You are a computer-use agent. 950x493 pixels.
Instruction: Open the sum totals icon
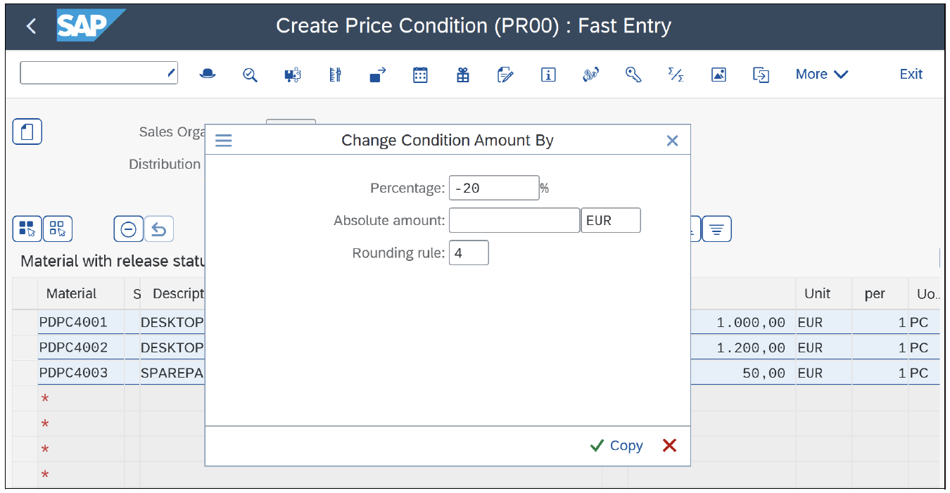676,74
